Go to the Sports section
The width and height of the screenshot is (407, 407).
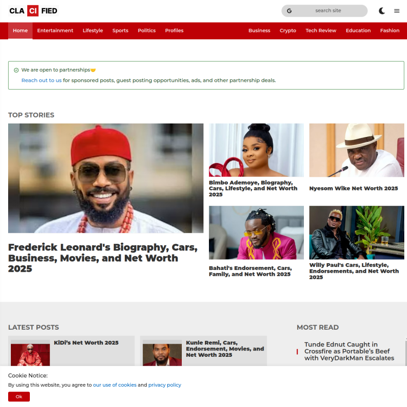(120, 31)
